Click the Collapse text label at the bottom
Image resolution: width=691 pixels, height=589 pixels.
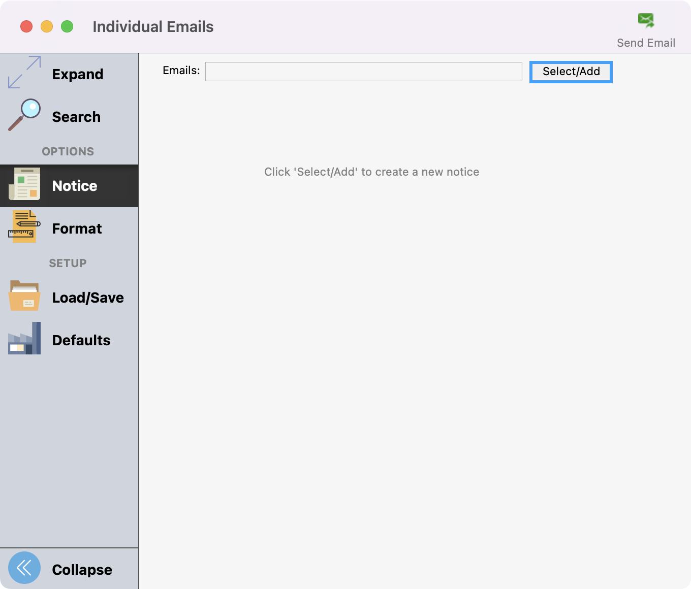82,570
